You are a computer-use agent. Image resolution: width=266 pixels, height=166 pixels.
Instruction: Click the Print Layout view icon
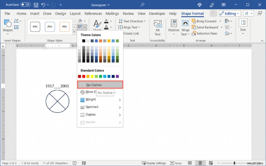(200, 163)
